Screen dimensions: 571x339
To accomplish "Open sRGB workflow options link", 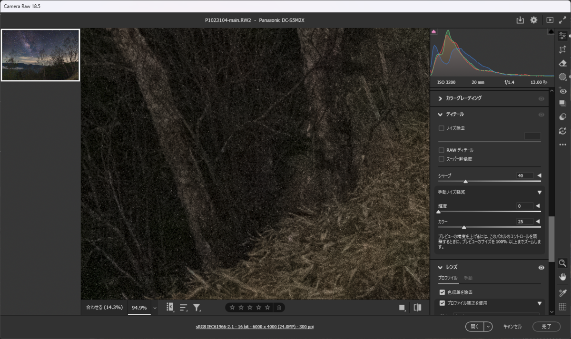I will click(255, 327).
